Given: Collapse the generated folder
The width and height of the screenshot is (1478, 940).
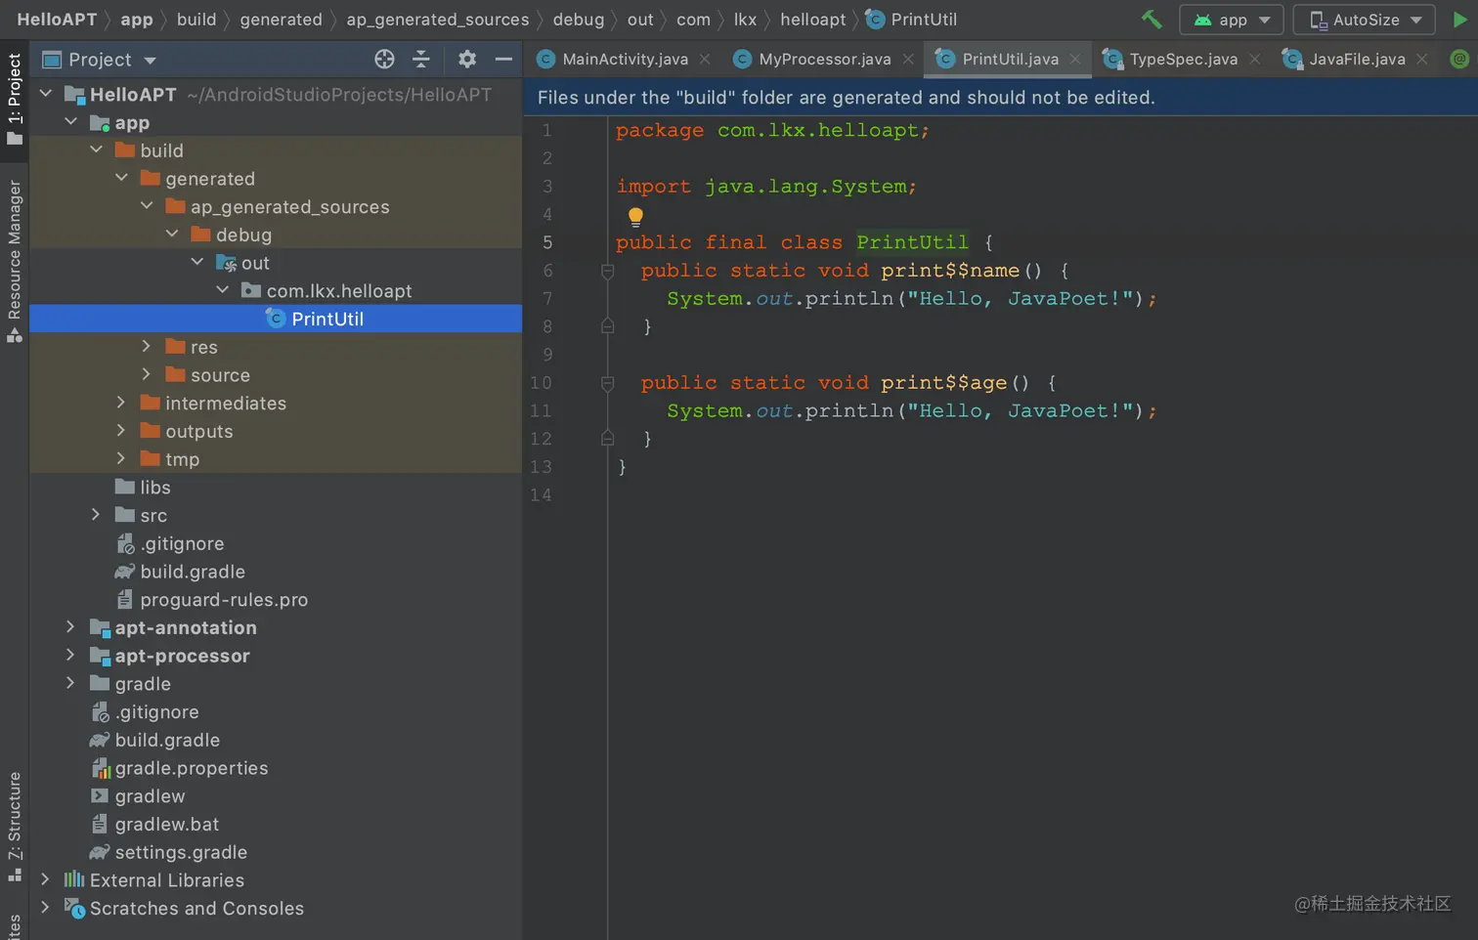Looking at the screenshot, I should 122,178.
